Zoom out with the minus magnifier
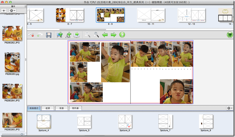Screen dimensions: 235x137 click(88, 35)
